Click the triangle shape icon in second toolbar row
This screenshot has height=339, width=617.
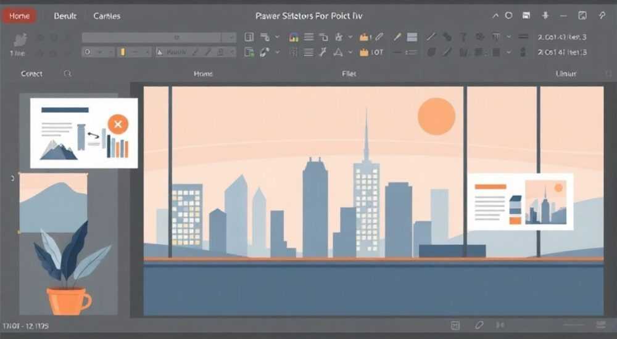coord(338,52)
